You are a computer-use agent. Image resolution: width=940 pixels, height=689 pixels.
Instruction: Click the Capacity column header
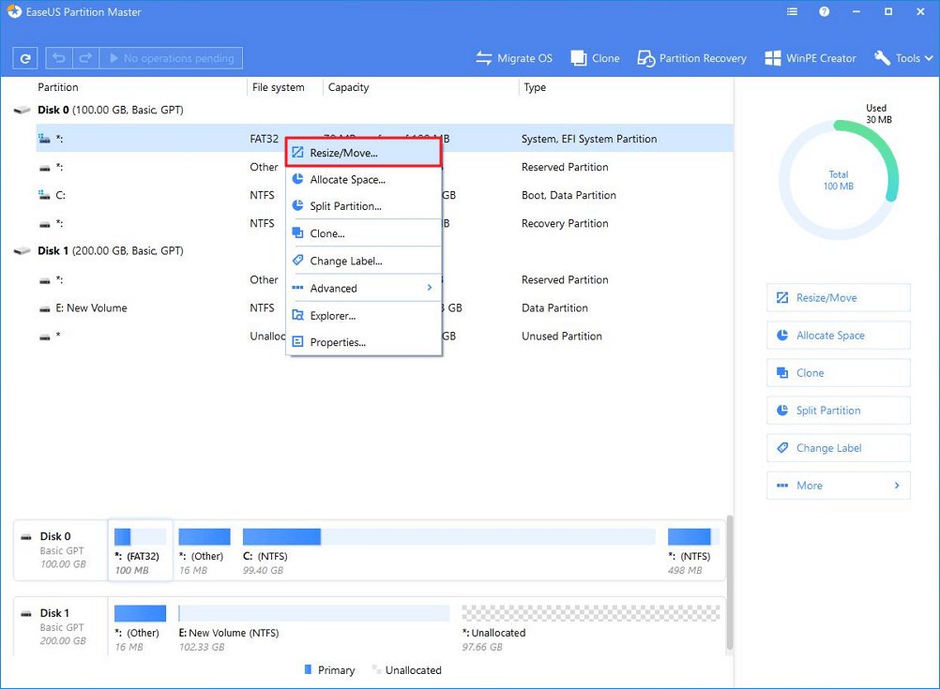click(348, 87)
